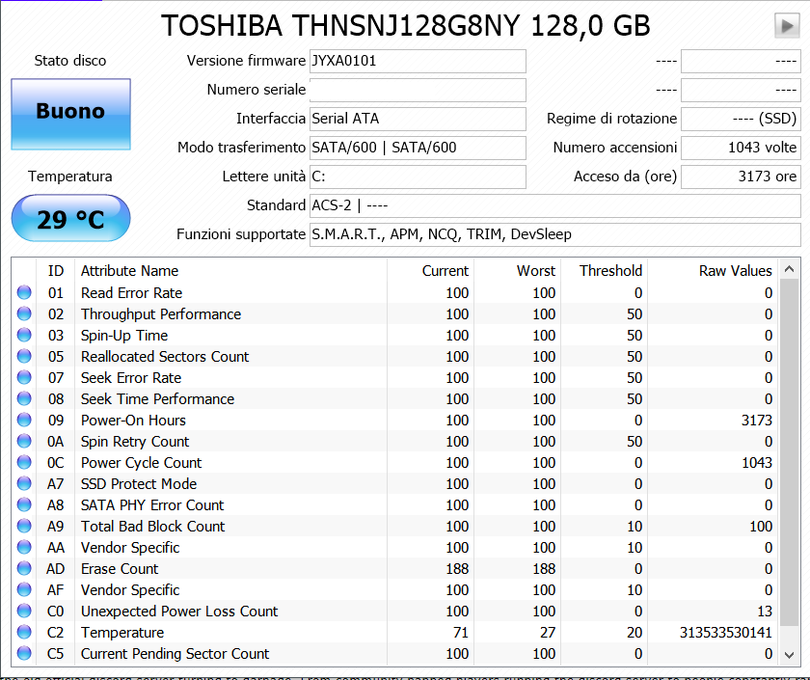Click status orb for Spin-Up Time
The width and height of the screenshot is (810, 680).
24,335
